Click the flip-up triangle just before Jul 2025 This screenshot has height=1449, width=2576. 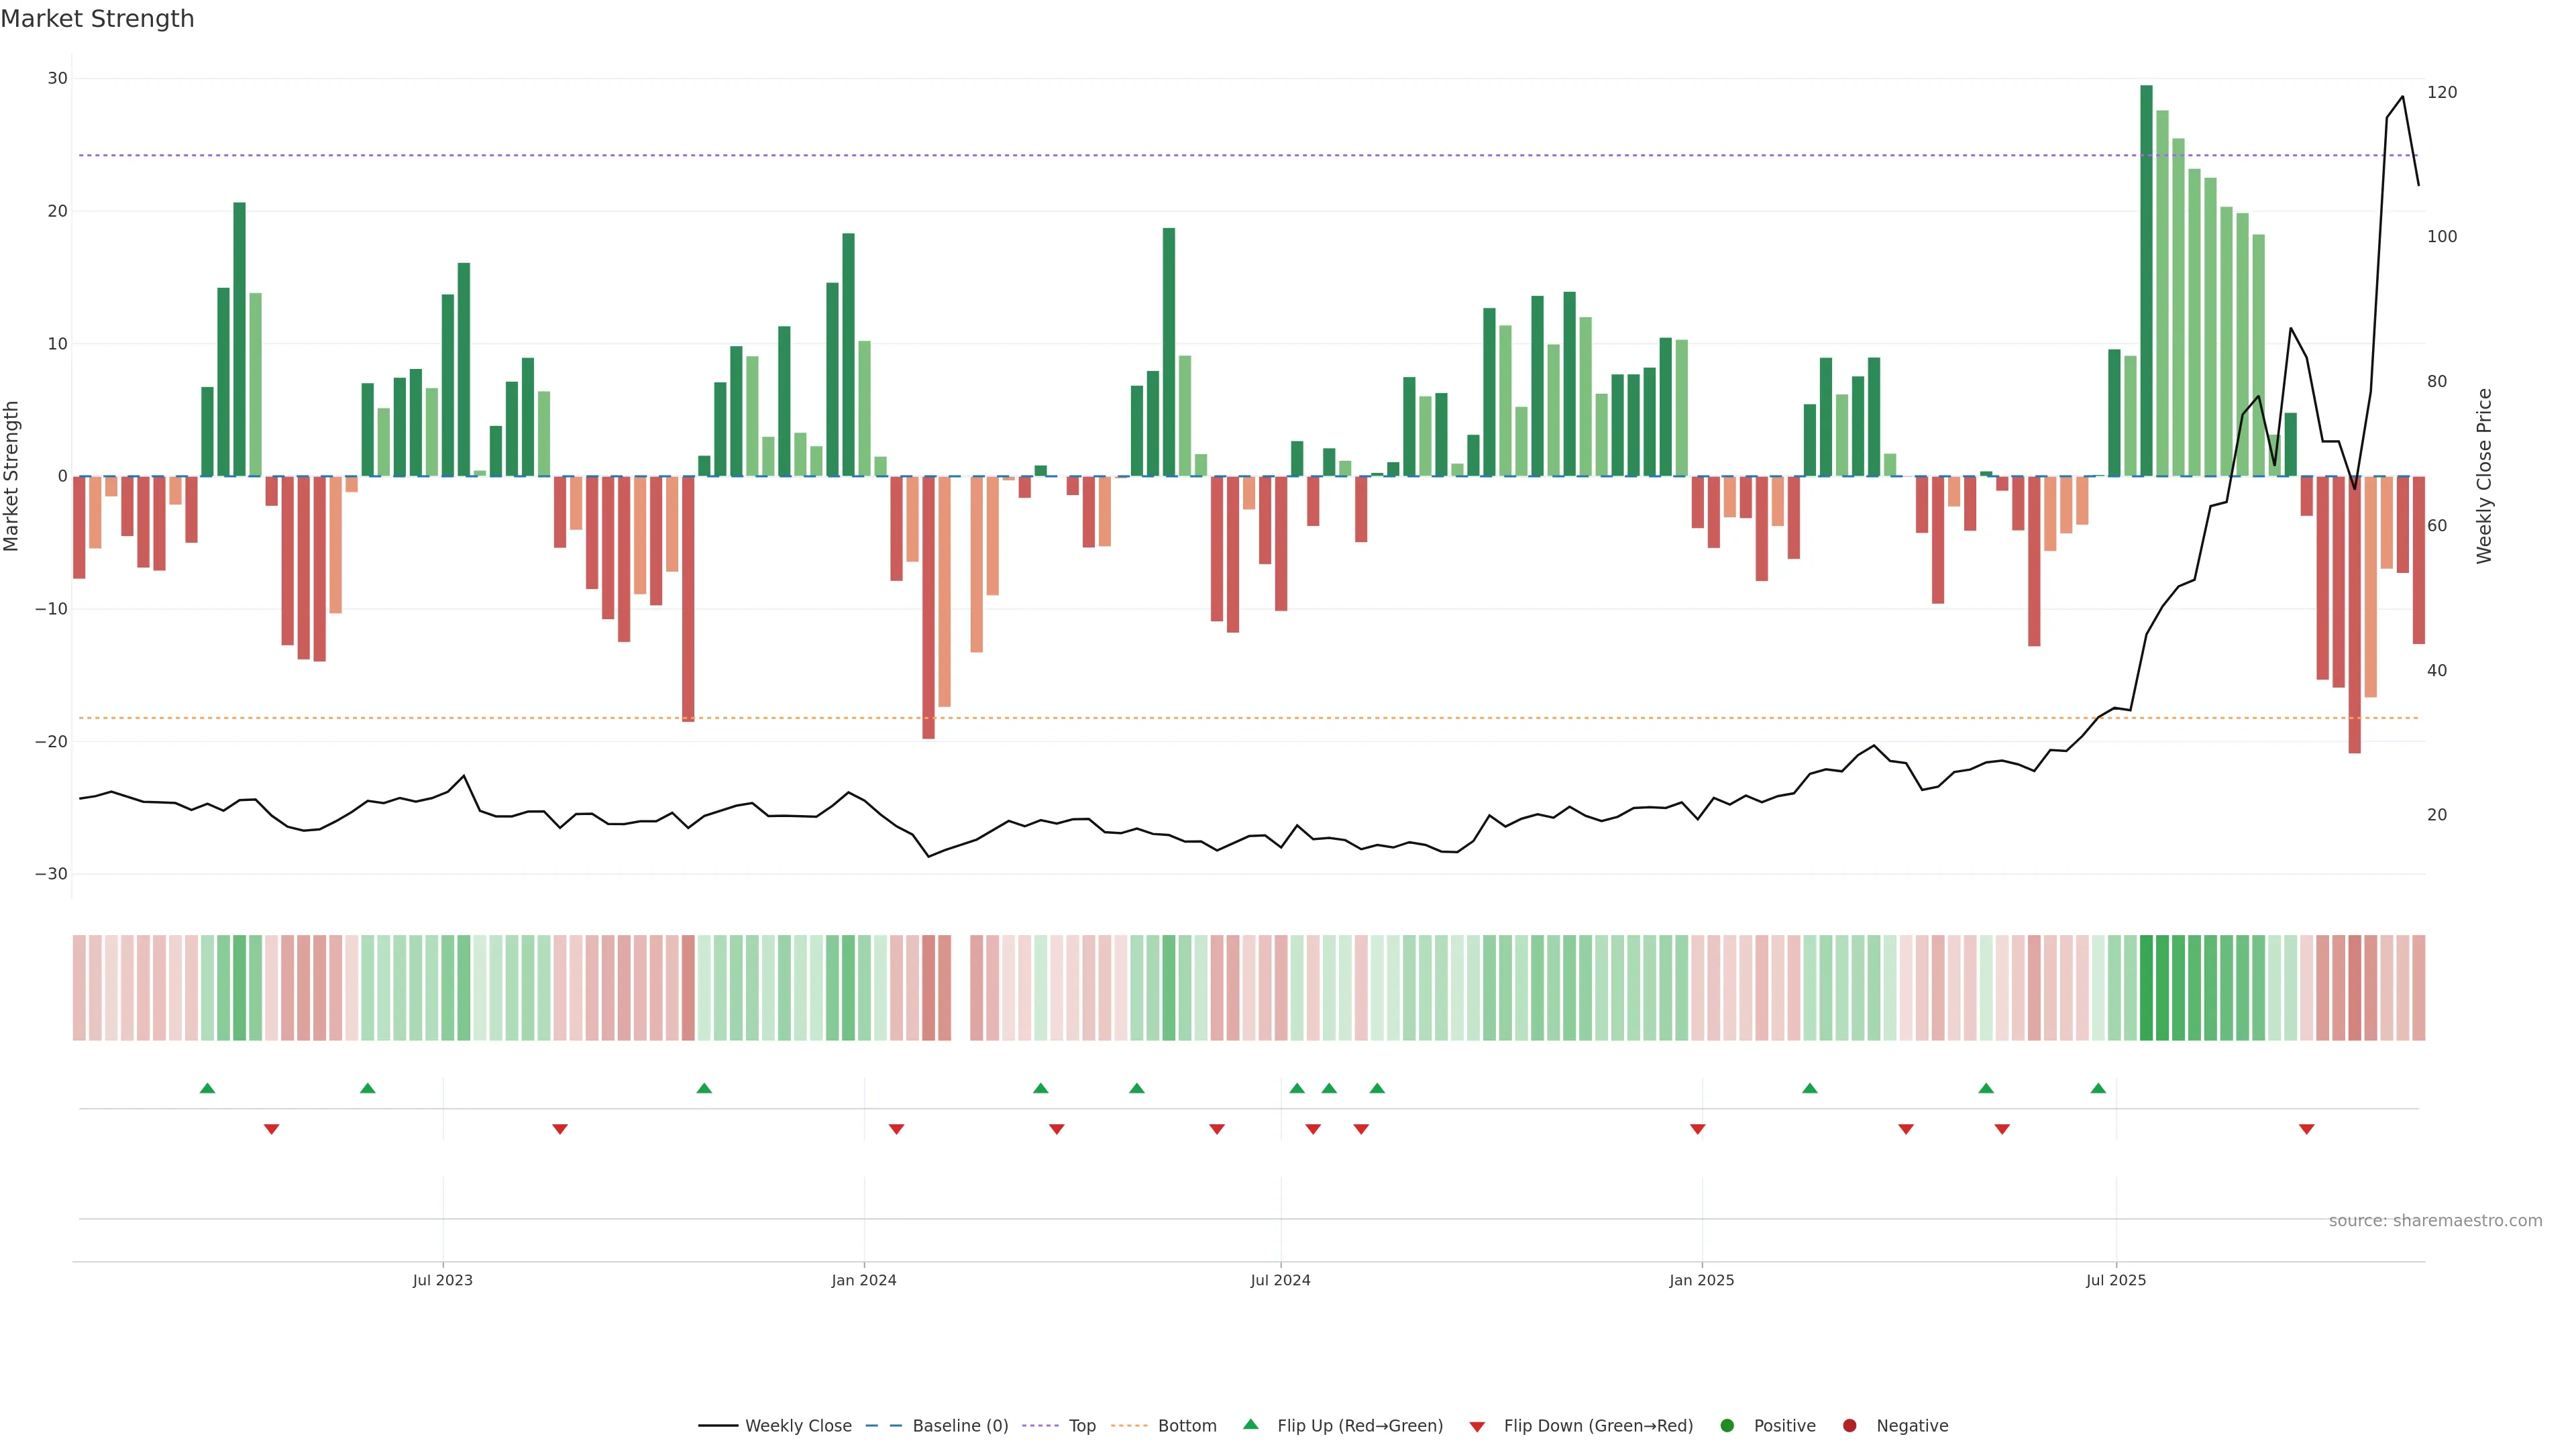2098,1088
